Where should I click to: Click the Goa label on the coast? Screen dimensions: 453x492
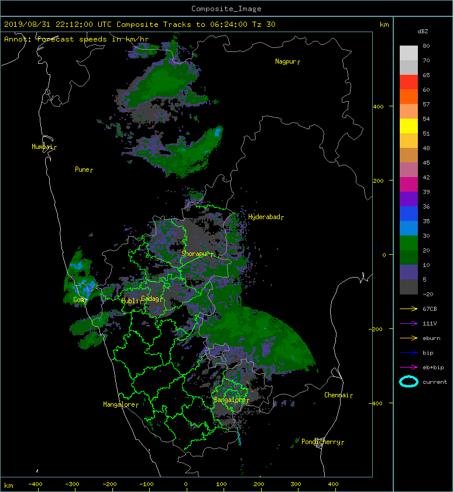pyautogui.click(x=78, y=300)
